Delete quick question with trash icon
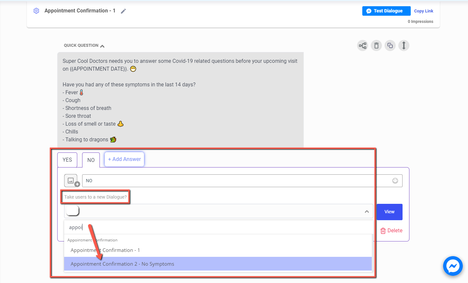Screen dimensions: 468x283 tap(376, 45)
